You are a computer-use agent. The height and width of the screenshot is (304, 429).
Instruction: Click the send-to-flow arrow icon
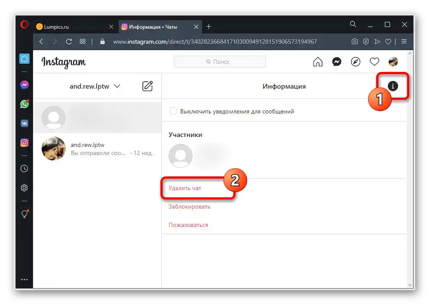pyautogui.click(x=377, y=42)
